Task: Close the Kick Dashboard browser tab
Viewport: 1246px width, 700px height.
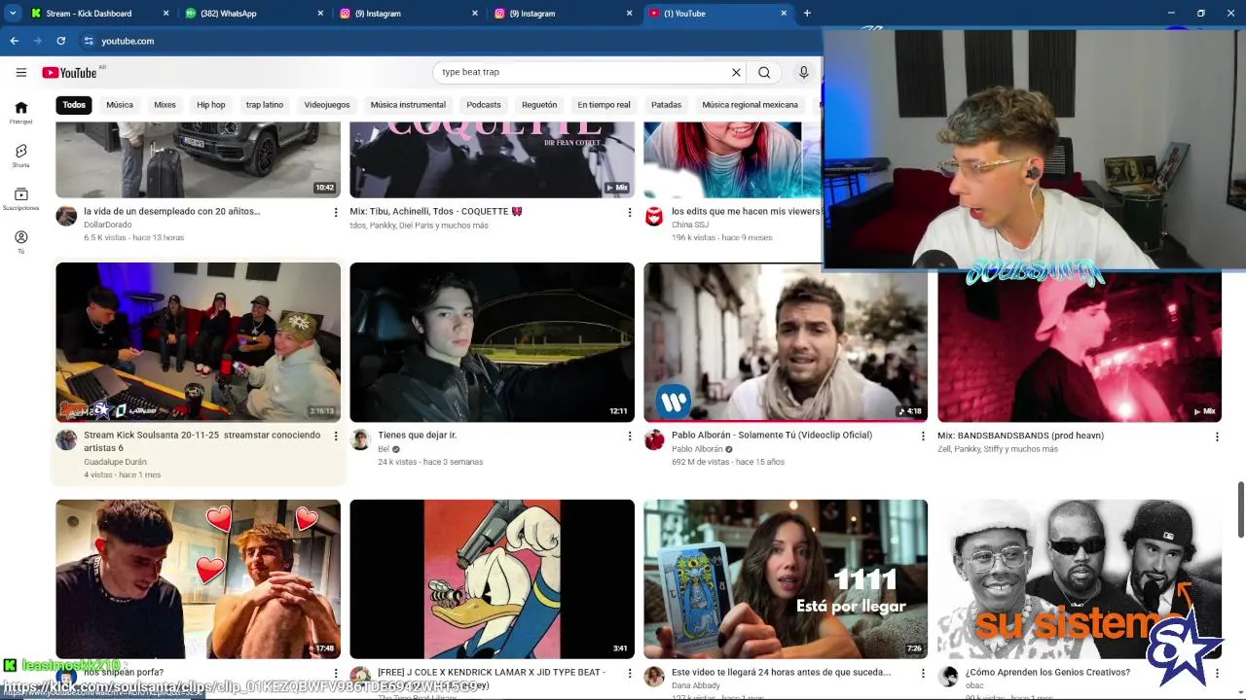Action: pos(165,14)
